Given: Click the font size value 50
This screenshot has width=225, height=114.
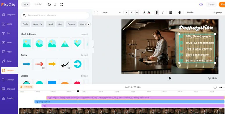Looking at the screenshot, I should click(x=132, y=12).
